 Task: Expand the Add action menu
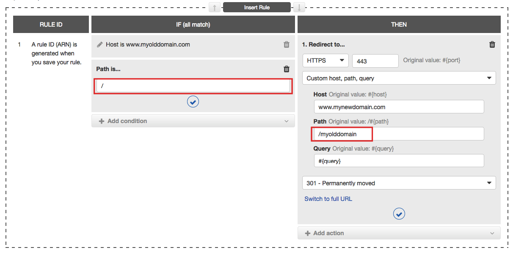click(x=399, y=233)
